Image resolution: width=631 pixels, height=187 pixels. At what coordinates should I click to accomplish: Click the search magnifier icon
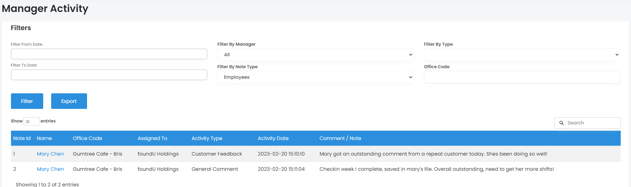562,123
